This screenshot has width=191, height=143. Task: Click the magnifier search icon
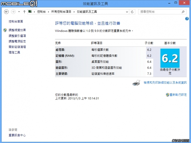click(183, 12)
